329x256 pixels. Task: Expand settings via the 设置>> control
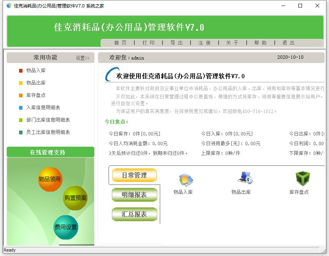point(82,57)
